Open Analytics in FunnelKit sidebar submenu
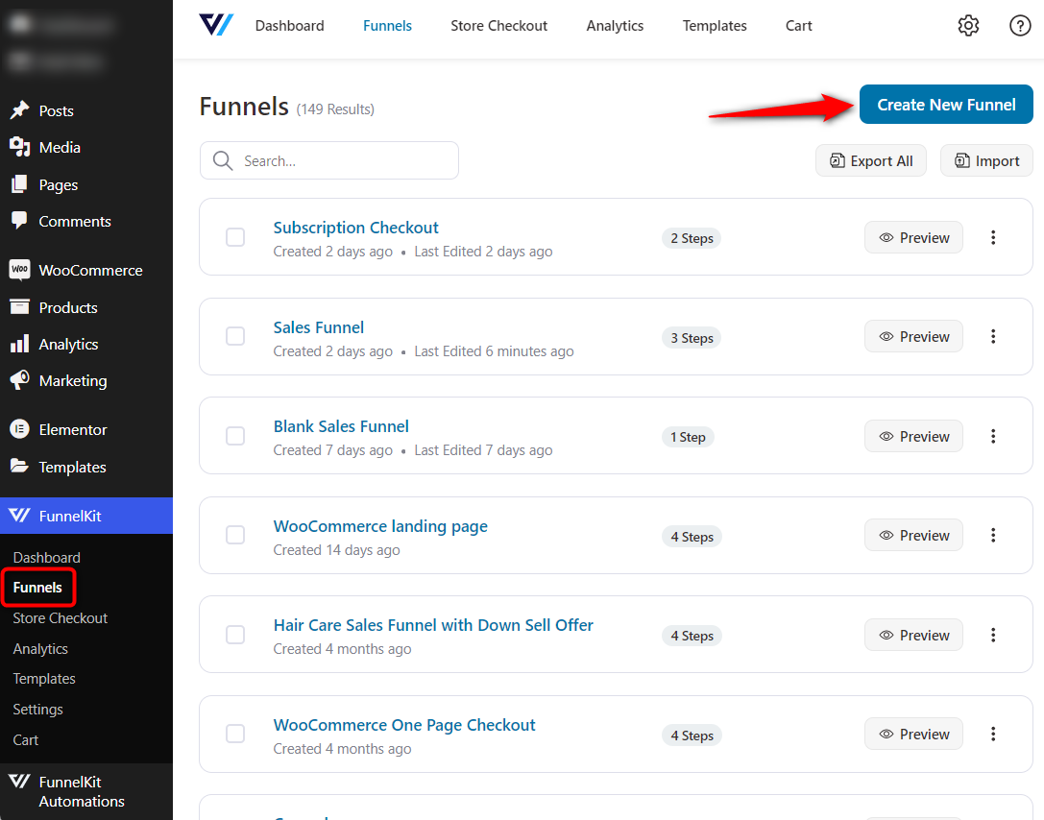Screen dimensions: 1044x820 pyautogui.click(x=40, y=649)
